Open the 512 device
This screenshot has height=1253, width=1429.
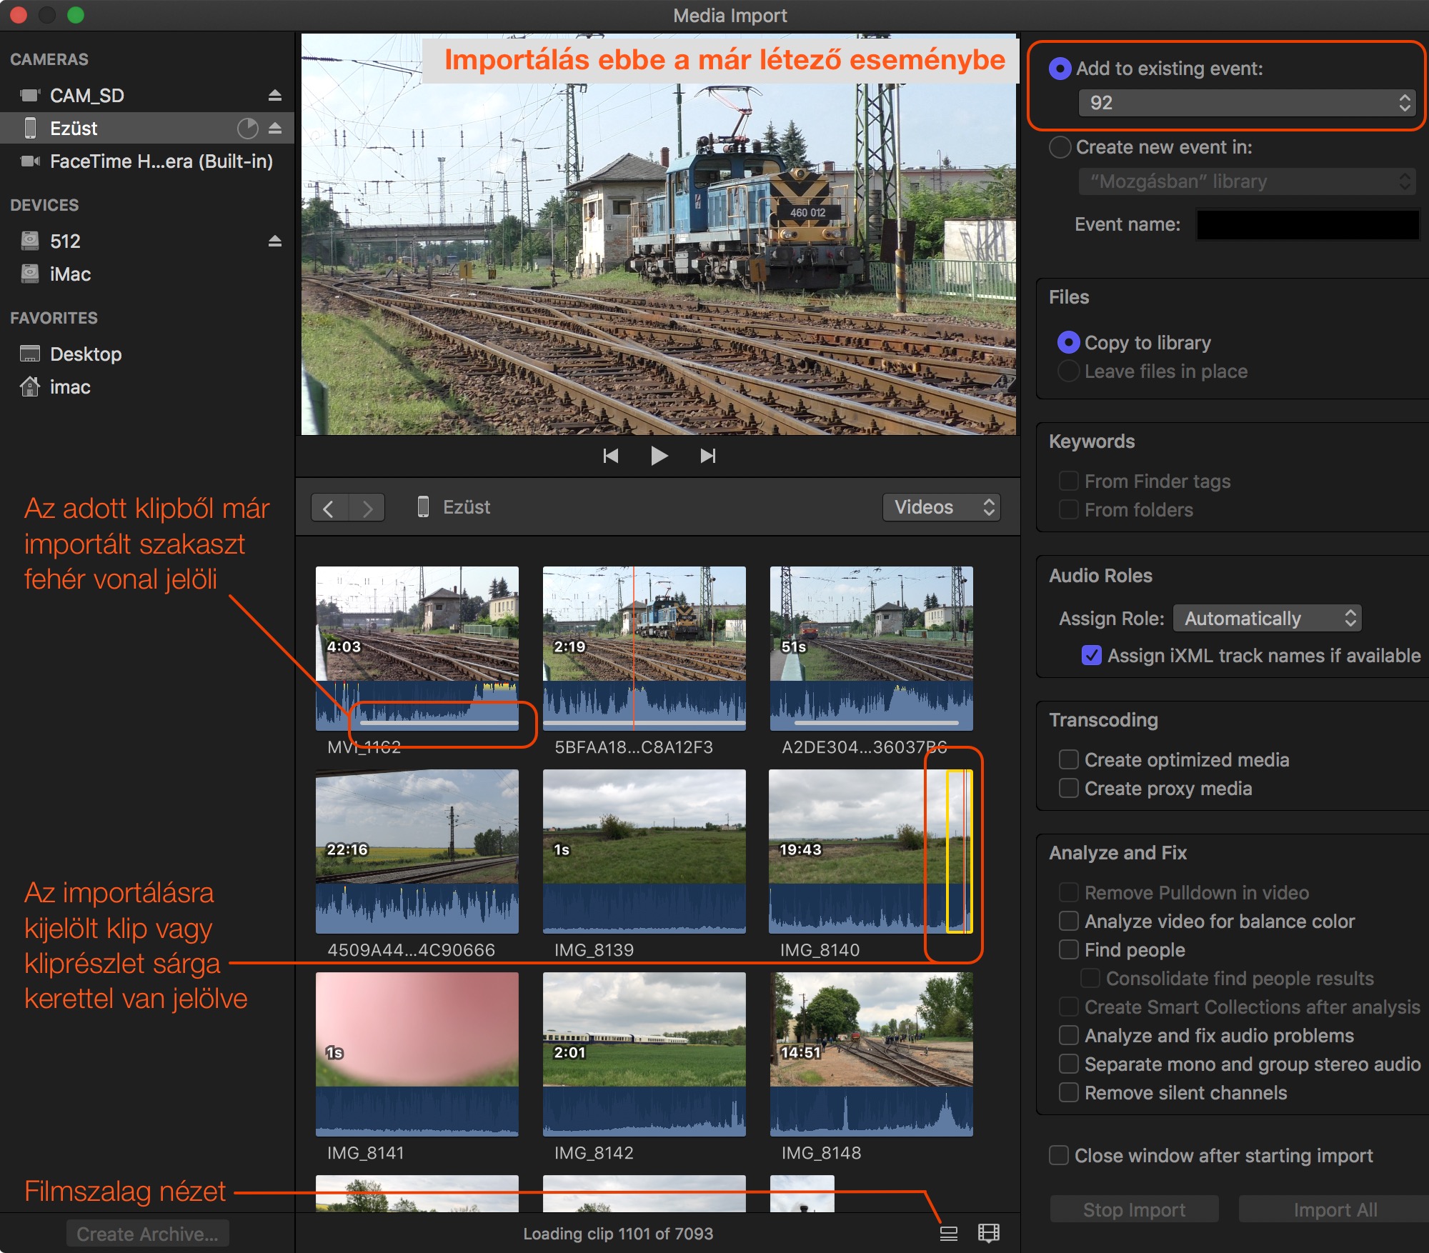tap(146, 241)
